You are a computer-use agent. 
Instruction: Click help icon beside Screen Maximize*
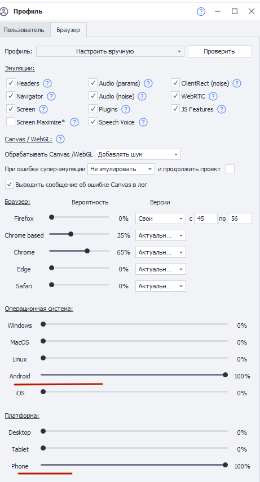click(74, 122)
